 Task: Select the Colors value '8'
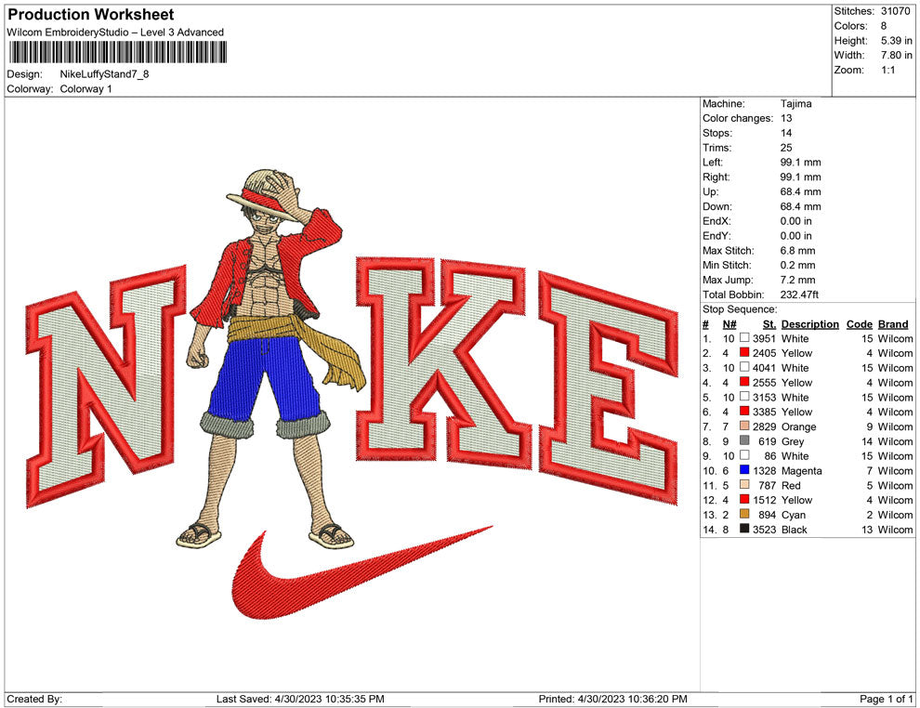pyautogui.click(x=884, y=26)
